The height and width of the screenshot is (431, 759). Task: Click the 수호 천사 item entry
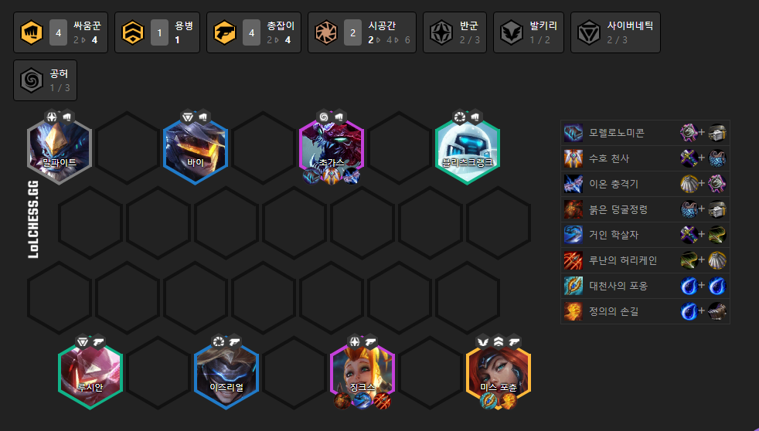[645, 158]
